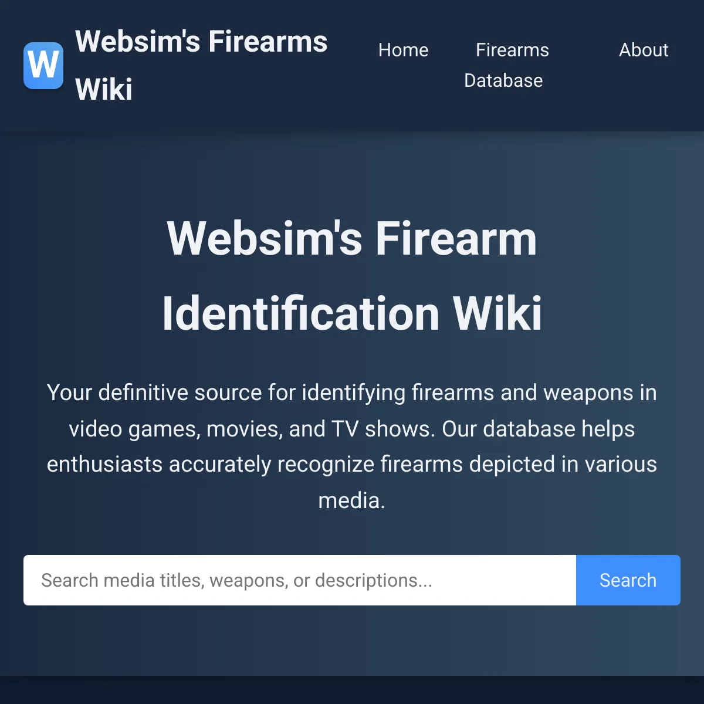The image size is (704, 704).
Task: Click the Firearms word in nav menu
Action: pyautogui.click(x=512, y=50)
